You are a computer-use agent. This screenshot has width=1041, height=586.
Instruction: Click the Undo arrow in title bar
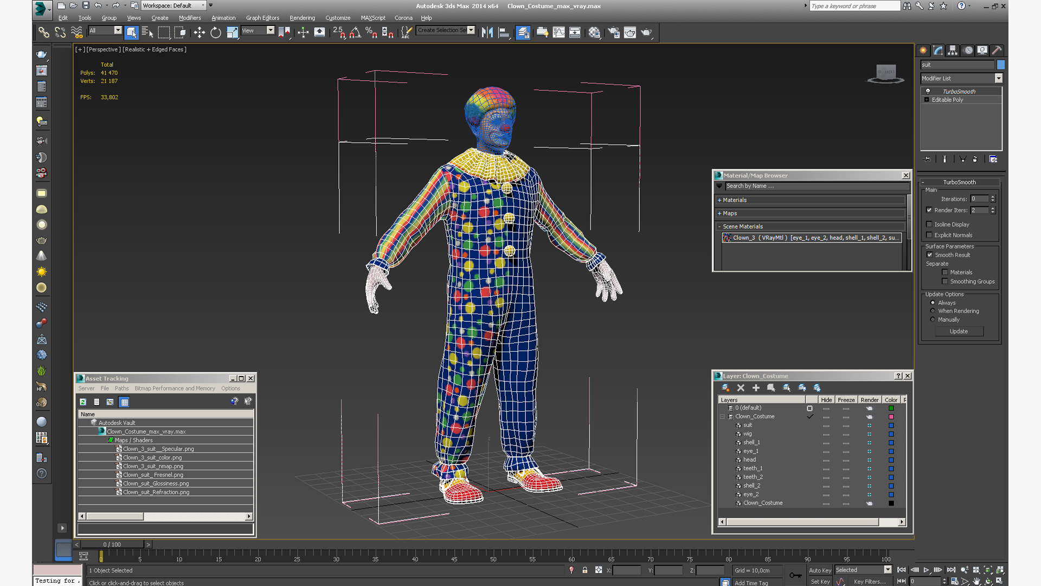tap(98, 5)
